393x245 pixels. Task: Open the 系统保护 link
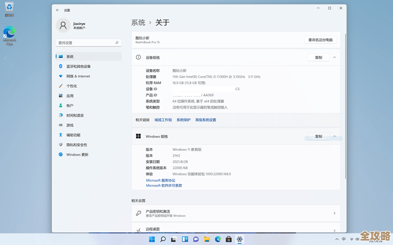(x=183, y=120)
